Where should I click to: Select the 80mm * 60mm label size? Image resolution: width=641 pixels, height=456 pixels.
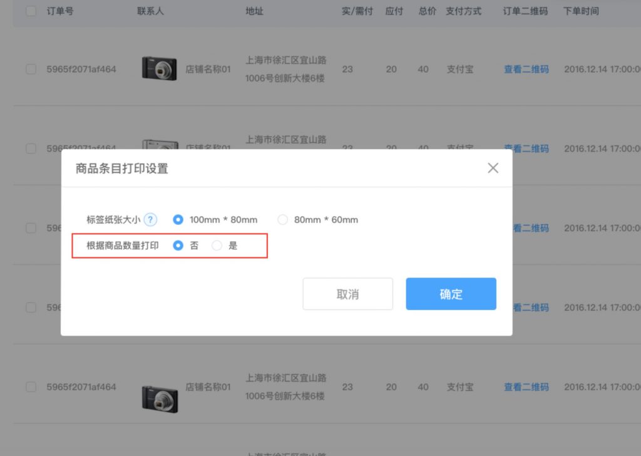[x=282, y=220]
